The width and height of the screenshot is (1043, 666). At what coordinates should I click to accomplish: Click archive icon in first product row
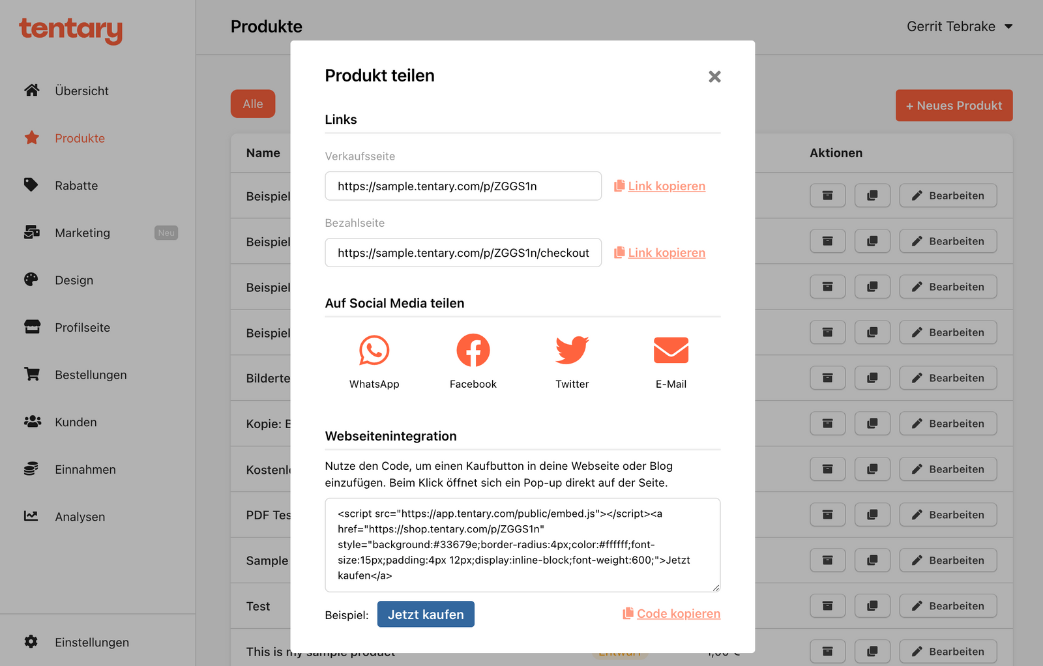pyautogui.click(x=827, y=195)
